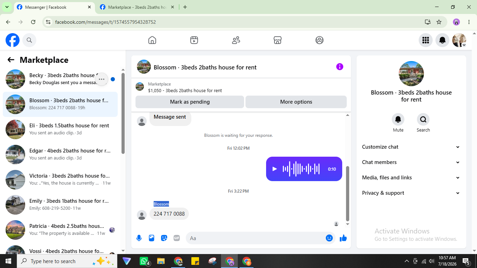
Task: Open Chrome tab search dropdown
Action: coord(7,7)
